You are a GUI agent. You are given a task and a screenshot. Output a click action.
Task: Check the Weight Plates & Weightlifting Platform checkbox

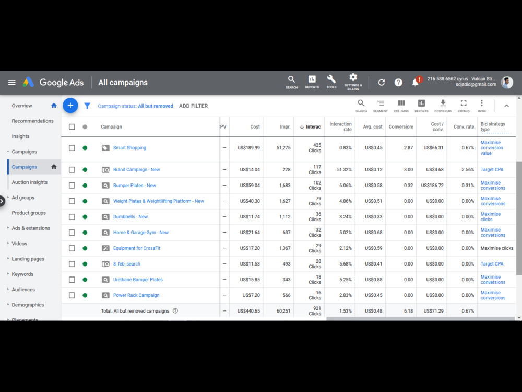point(72,201)
